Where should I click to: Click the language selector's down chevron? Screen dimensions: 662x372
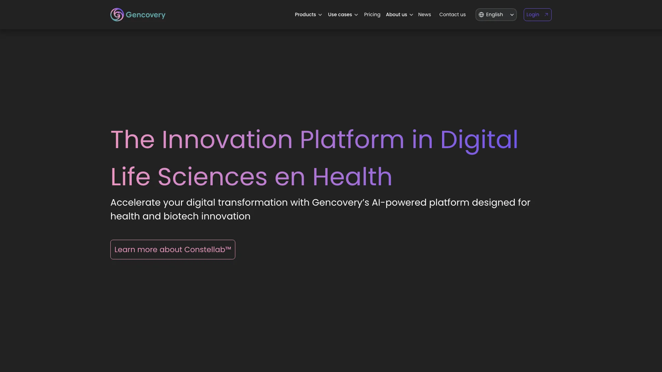coord(512,15)
